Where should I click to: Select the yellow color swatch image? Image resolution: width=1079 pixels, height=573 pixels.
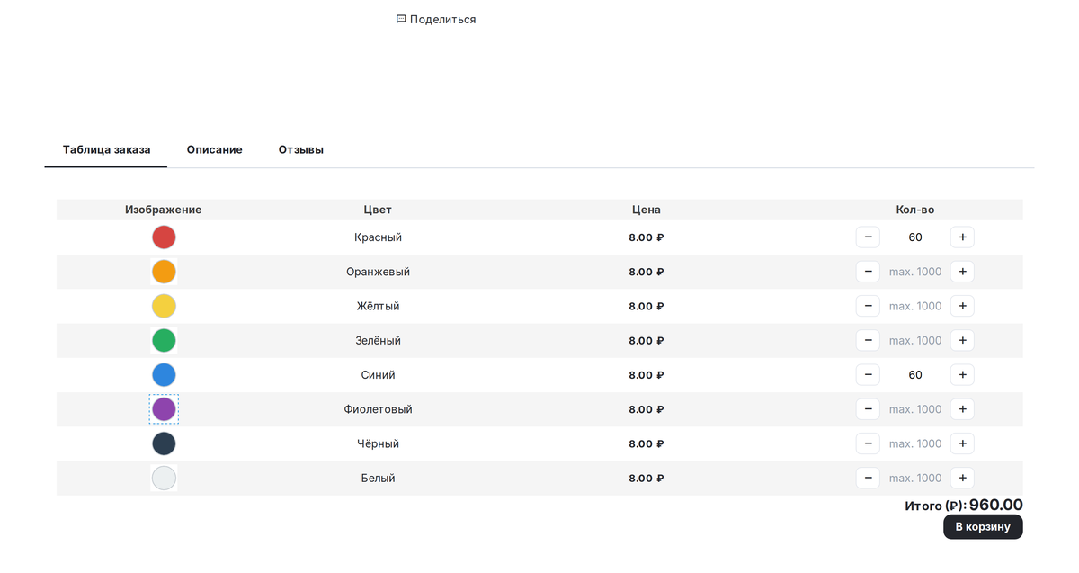point(164,306)
